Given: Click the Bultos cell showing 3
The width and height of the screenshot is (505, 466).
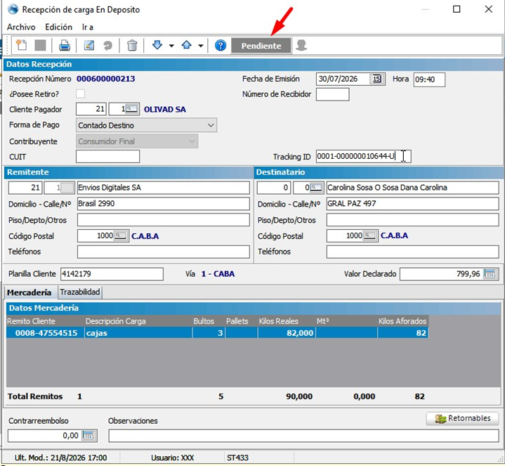Looking at the screenshot, I should click(209, 333).
